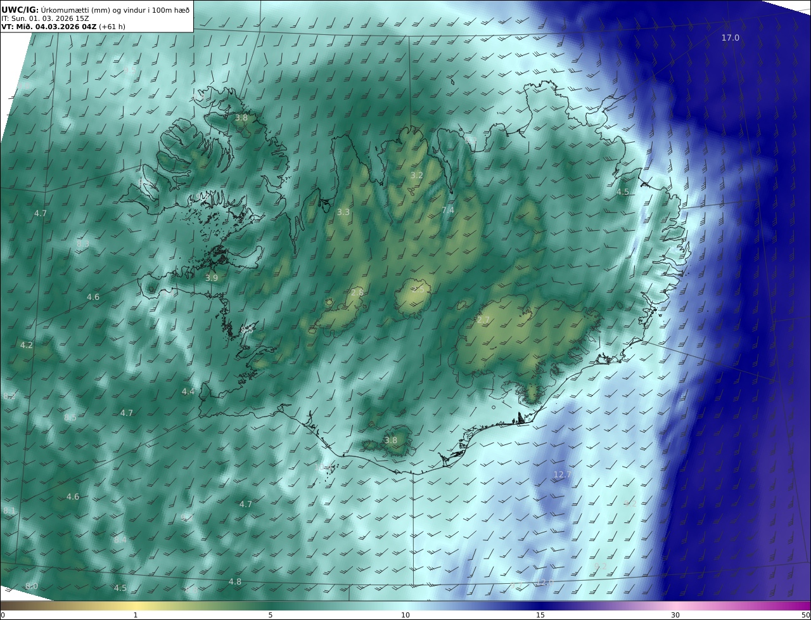Image resolution: width=811 pixels, height=620 pixels.
Task: Pick the navy blue color above the 15 tick
Action: tap(540, 605)
